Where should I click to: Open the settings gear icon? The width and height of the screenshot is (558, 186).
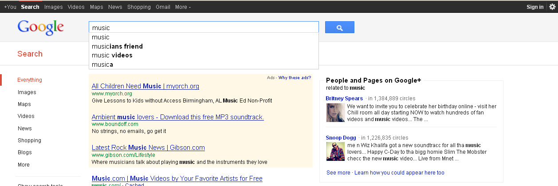click(552, 7)
